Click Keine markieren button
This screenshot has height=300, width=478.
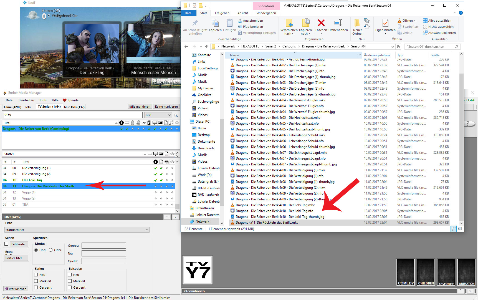pos(166,107)
